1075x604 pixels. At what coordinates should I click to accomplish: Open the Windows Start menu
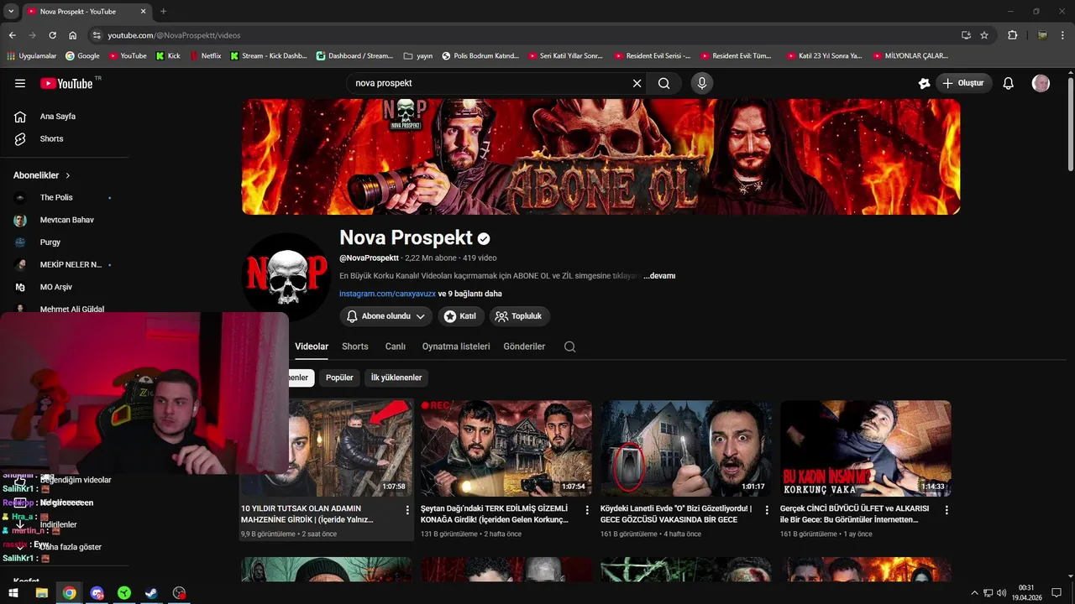coord(13,593)
